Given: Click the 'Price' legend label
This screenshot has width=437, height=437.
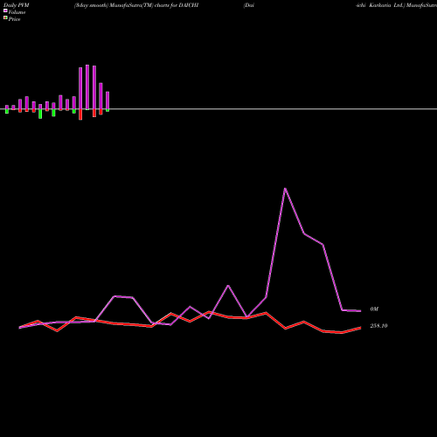Looking at the screenshot, I should coord(14,19).
